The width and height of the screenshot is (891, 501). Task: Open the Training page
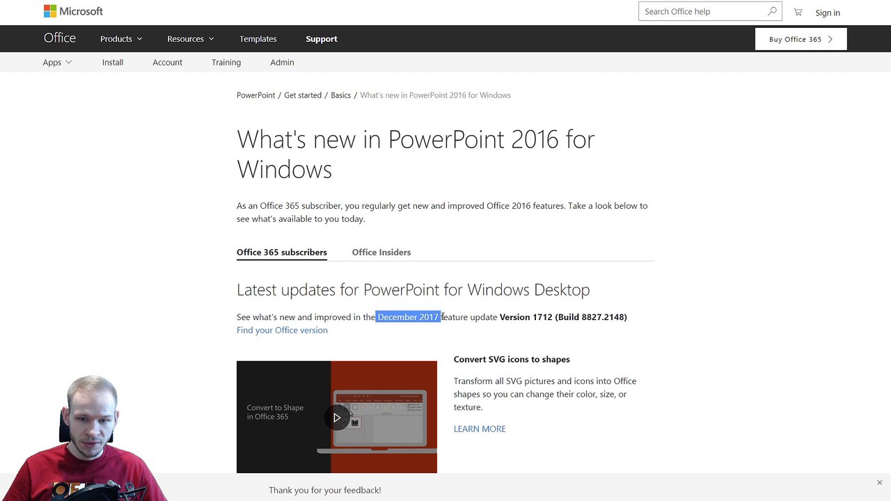(x=226, y=62)
